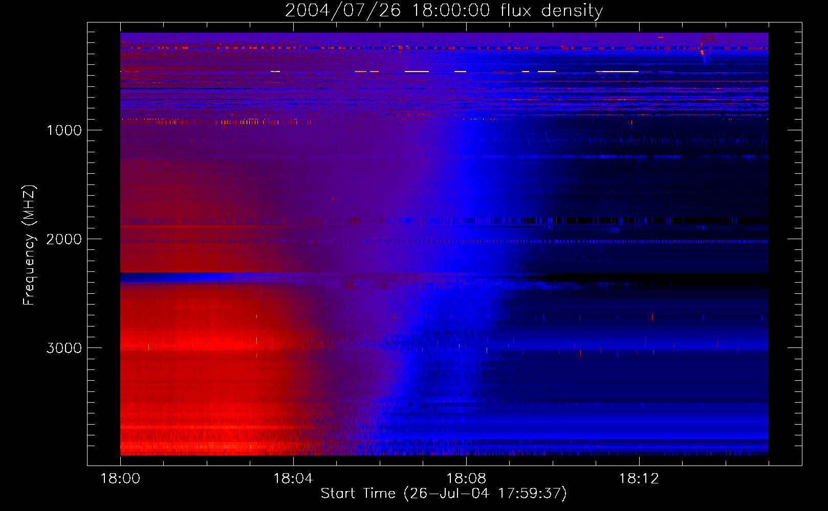The height and width of the screenshot is (511, 828).
Task: Click the '3000' frequency axis label
Action: (x=64, y=348)
